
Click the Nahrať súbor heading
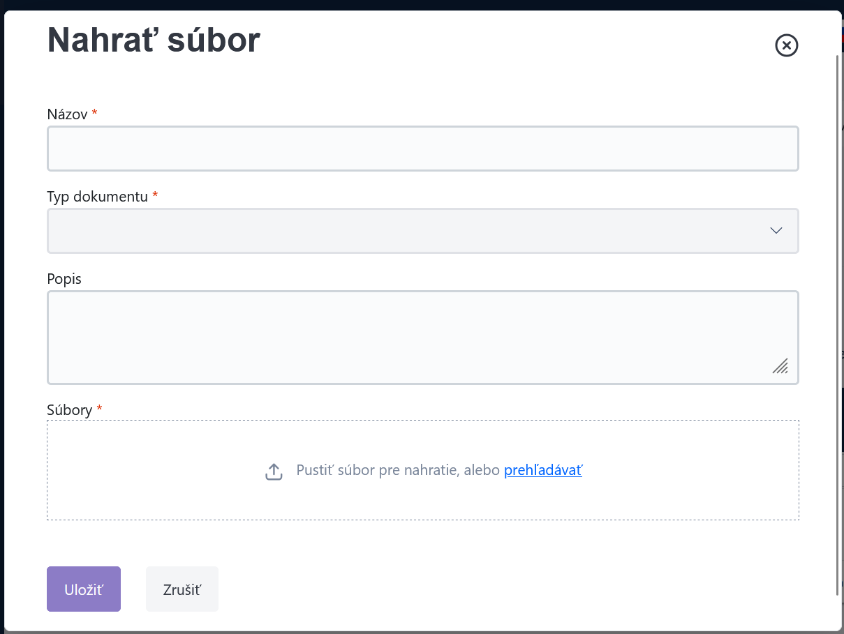coord(154,40)
